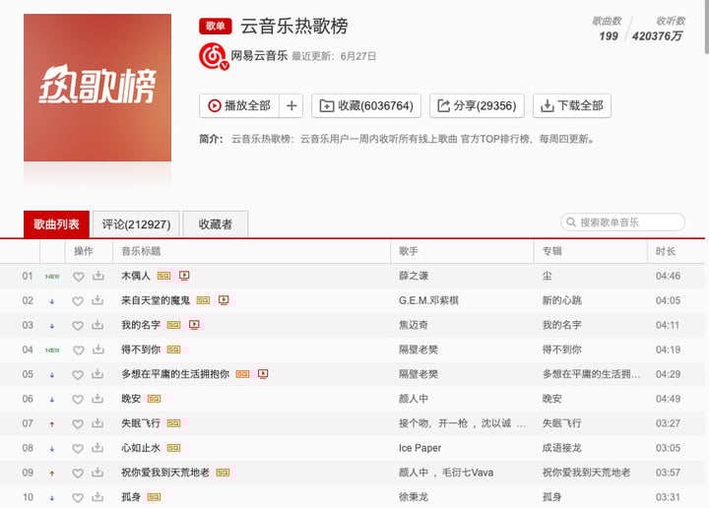709x508 pixels.
Task: Download the track 失眠飞行
Action: pos(97,423)
